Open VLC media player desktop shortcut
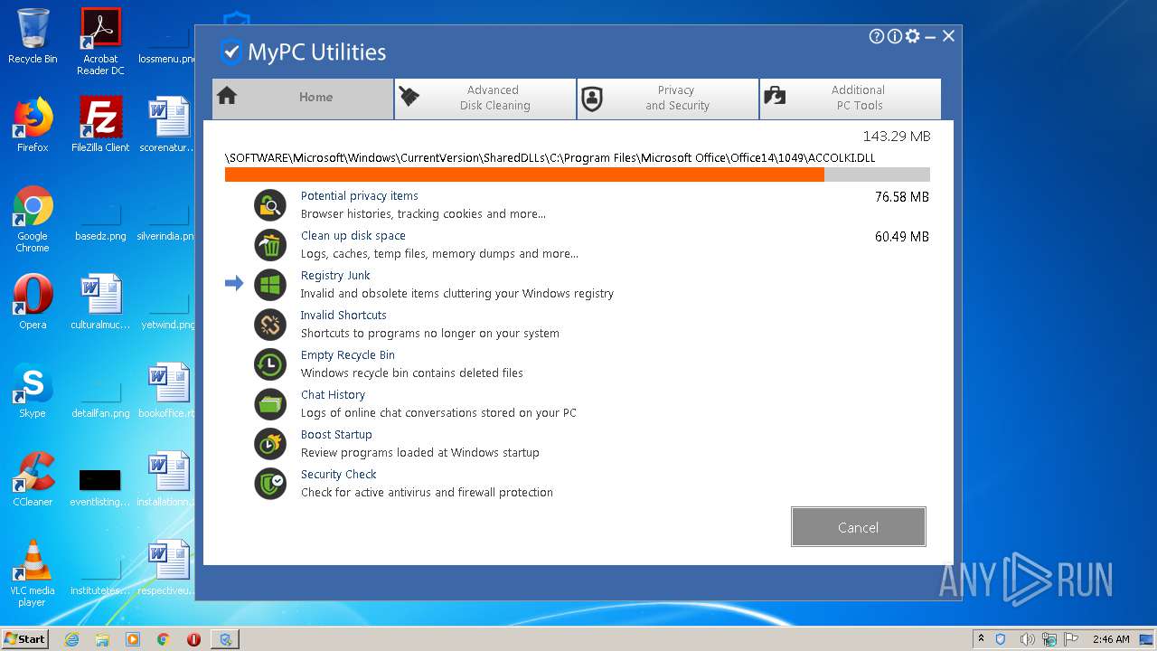The height and width of the screenshot is (651, 1157). (33, 573)
